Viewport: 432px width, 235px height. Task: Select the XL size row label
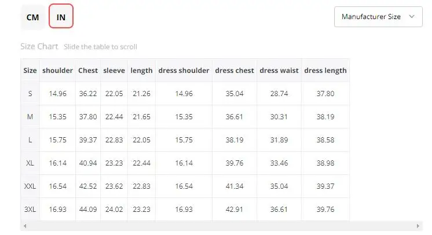tap(30, 163)
